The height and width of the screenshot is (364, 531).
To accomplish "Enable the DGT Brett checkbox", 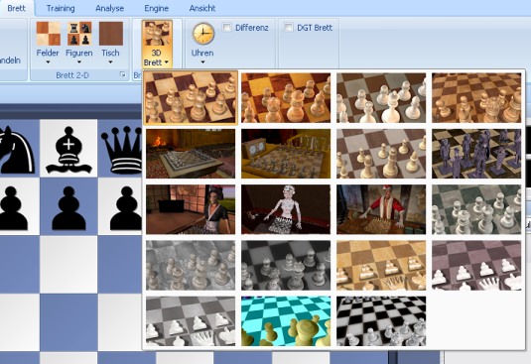I will tap(288, 27).
